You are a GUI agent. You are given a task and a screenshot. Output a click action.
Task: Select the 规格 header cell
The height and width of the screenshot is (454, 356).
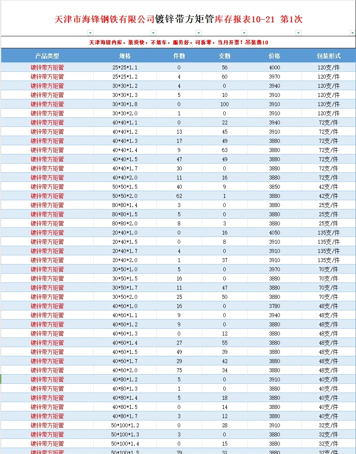pos(125,56)
